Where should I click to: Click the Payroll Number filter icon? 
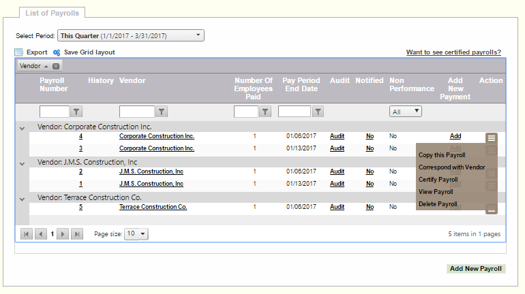(x=76, y=112)
